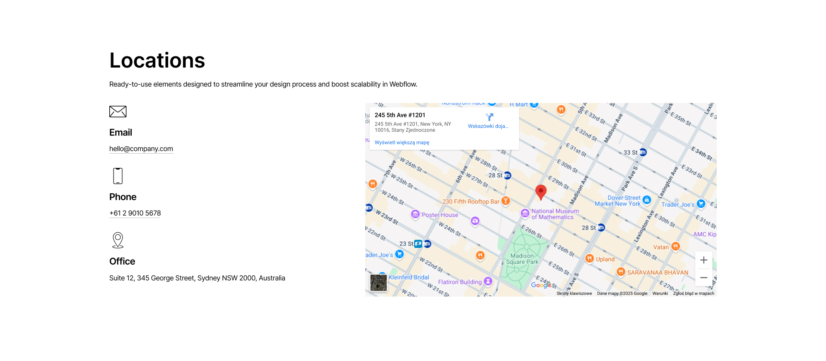Open the Flatiron Building landmark marker
The image size is (826, 361).
(x=488, y=281)
